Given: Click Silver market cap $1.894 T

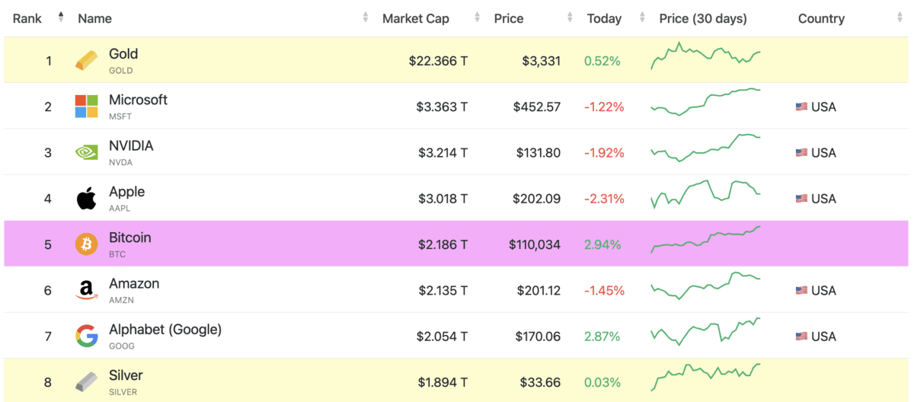Looking at the screenshot, I should pyautogui.click(x=443, y=382).
